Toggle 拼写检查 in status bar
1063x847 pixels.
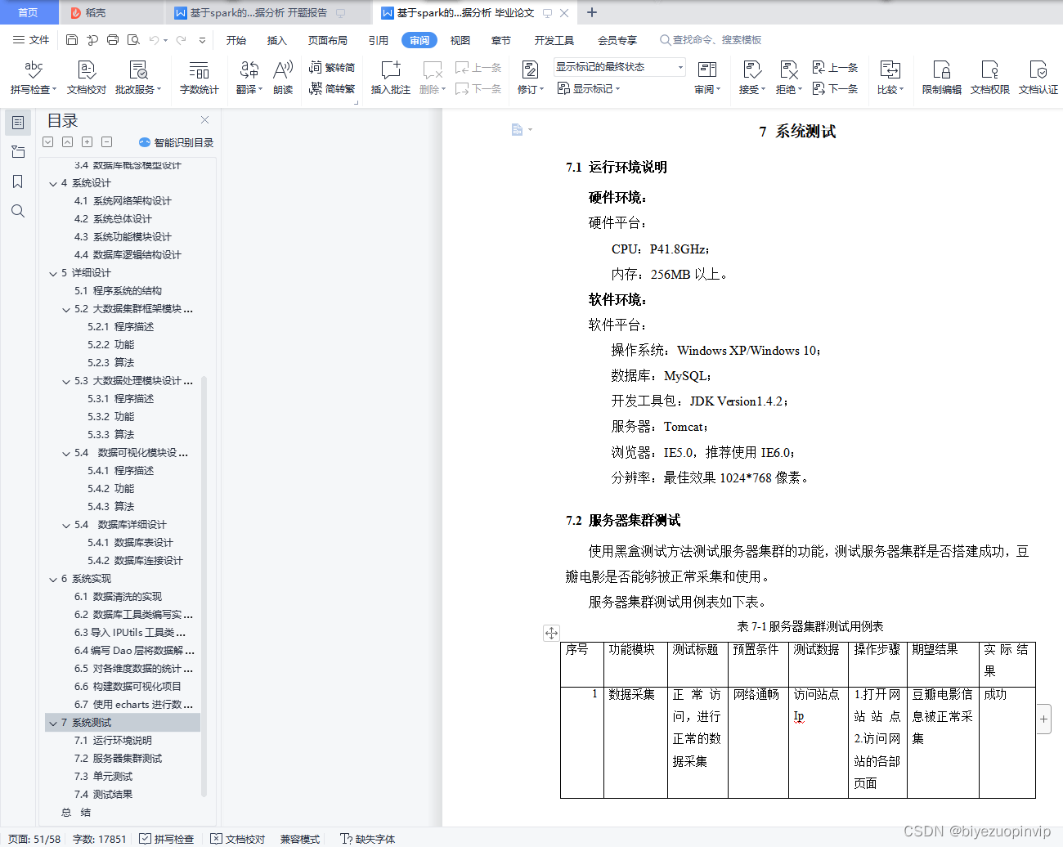[x=167, y=839]
